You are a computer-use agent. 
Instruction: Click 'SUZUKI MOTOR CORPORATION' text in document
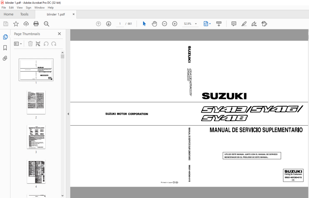pyautogui.click(x=126, y=114)
